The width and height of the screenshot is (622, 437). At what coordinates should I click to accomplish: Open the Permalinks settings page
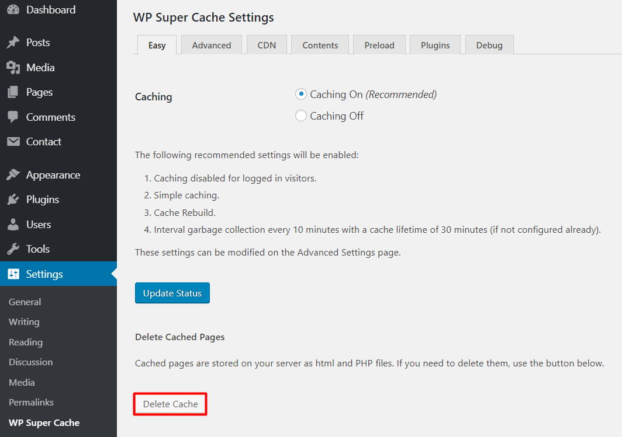click(x=31, y=401)
